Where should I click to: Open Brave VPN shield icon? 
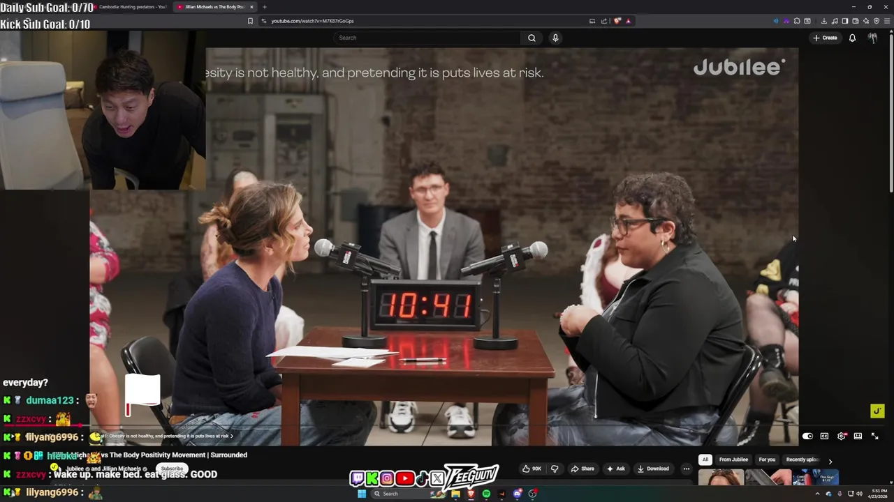click(877, 21)
